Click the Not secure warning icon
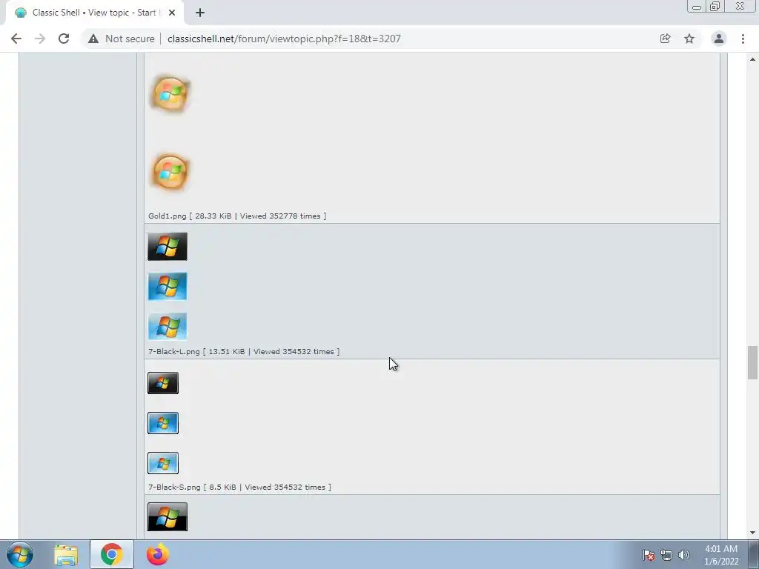The height and width of the screenshot is (569, 759). click(x=93, y=39)
